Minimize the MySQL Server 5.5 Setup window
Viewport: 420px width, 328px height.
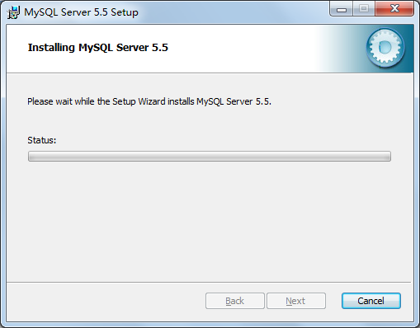click(342, 9)
